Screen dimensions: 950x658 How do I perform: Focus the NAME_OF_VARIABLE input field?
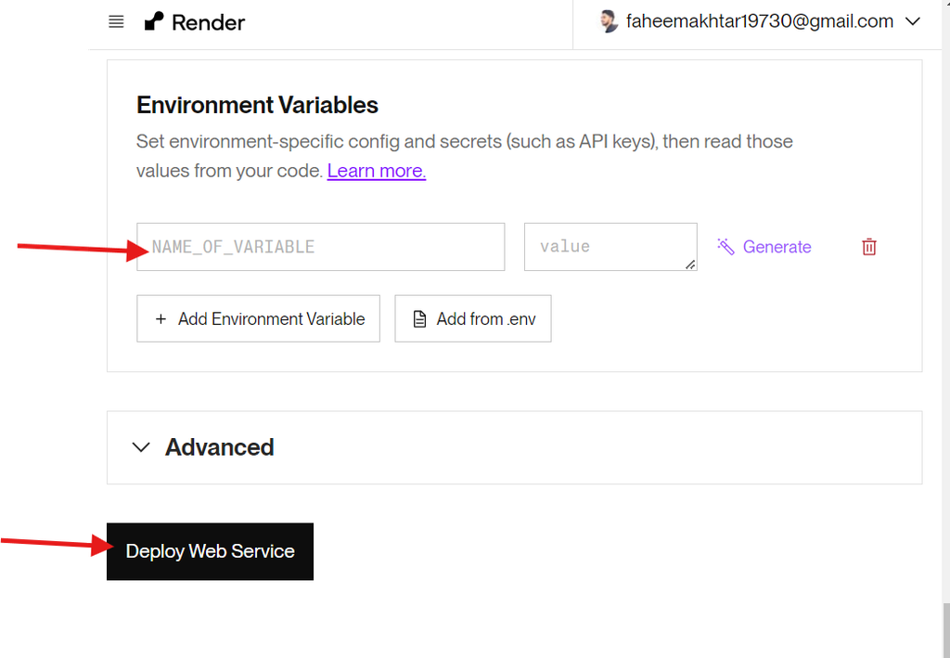click(x=320, y=247)
